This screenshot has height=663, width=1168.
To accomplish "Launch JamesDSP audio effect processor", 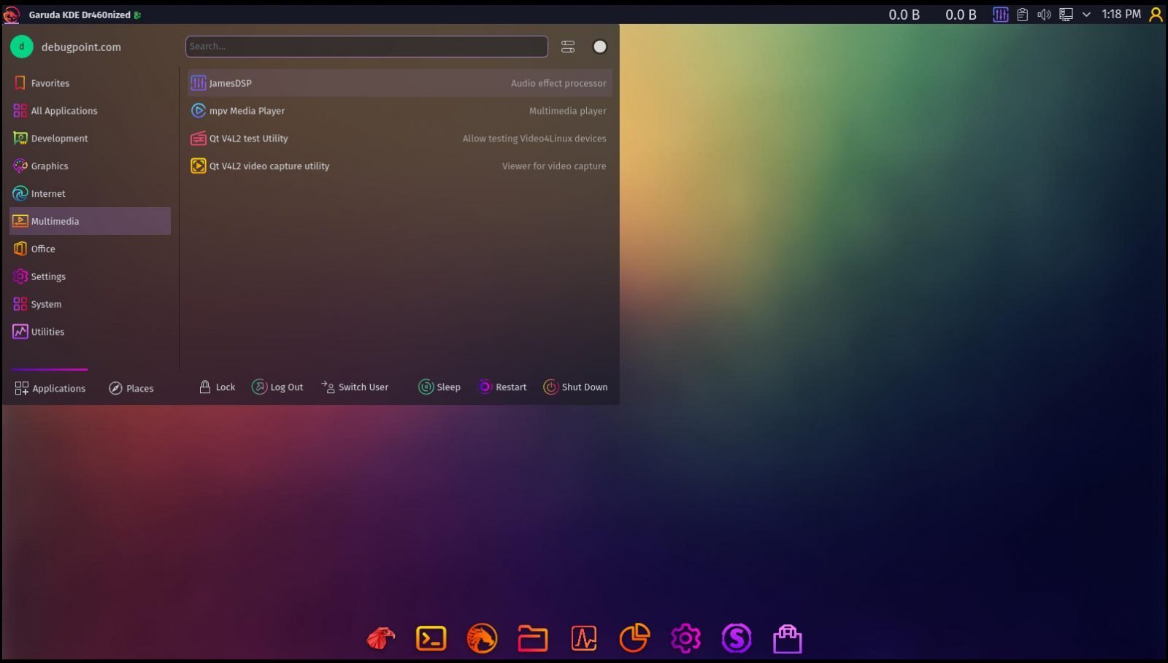I will (231, 82).
